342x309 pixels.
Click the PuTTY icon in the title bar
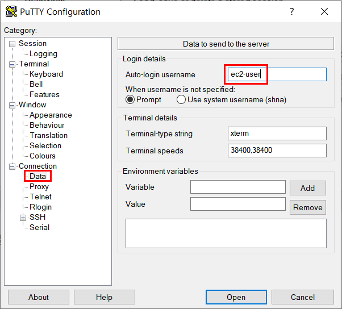11,12
